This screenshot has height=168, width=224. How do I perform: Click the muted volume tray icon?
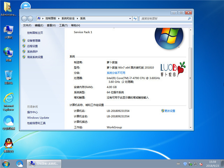tap(201, 164)
